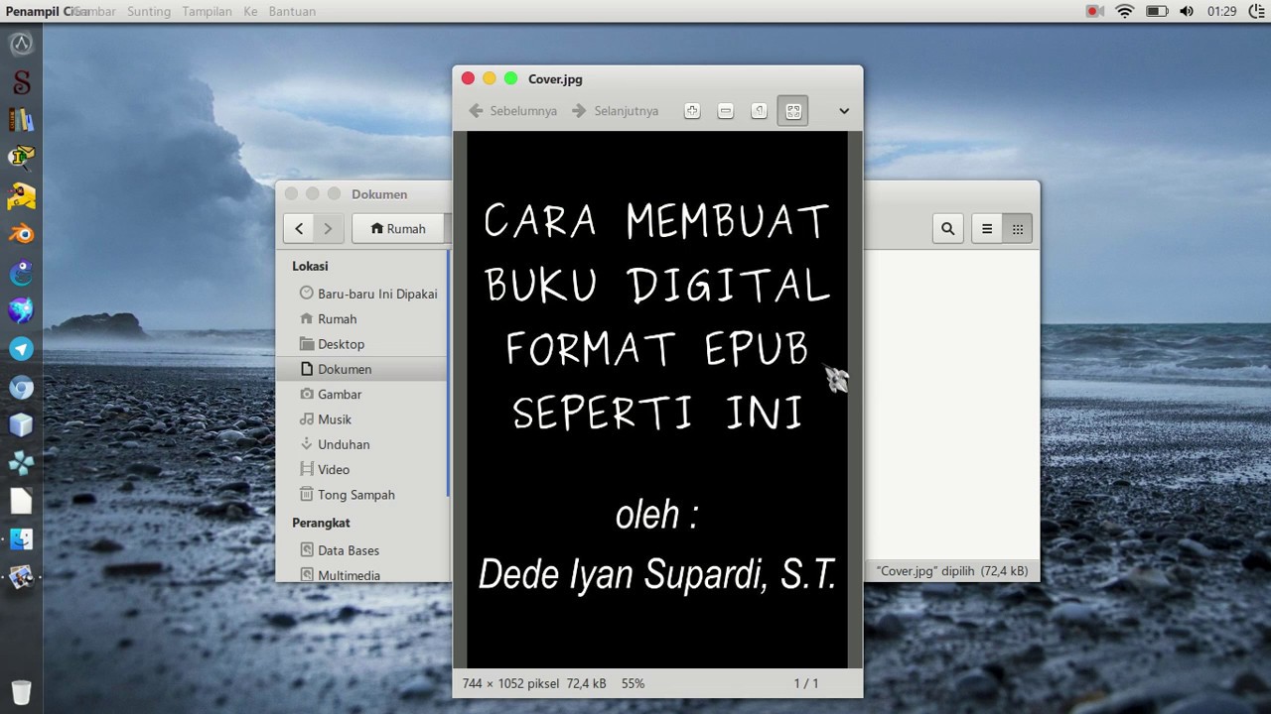Open Video folder in sidebar

point(363,469)
